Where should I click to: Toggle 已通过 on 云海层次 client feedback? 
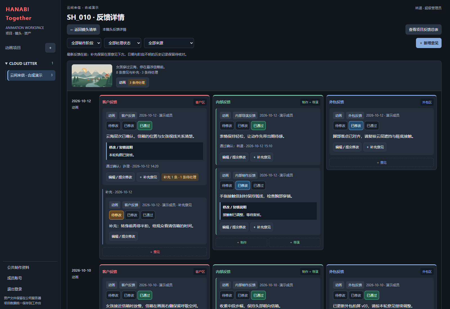[145, 126]
